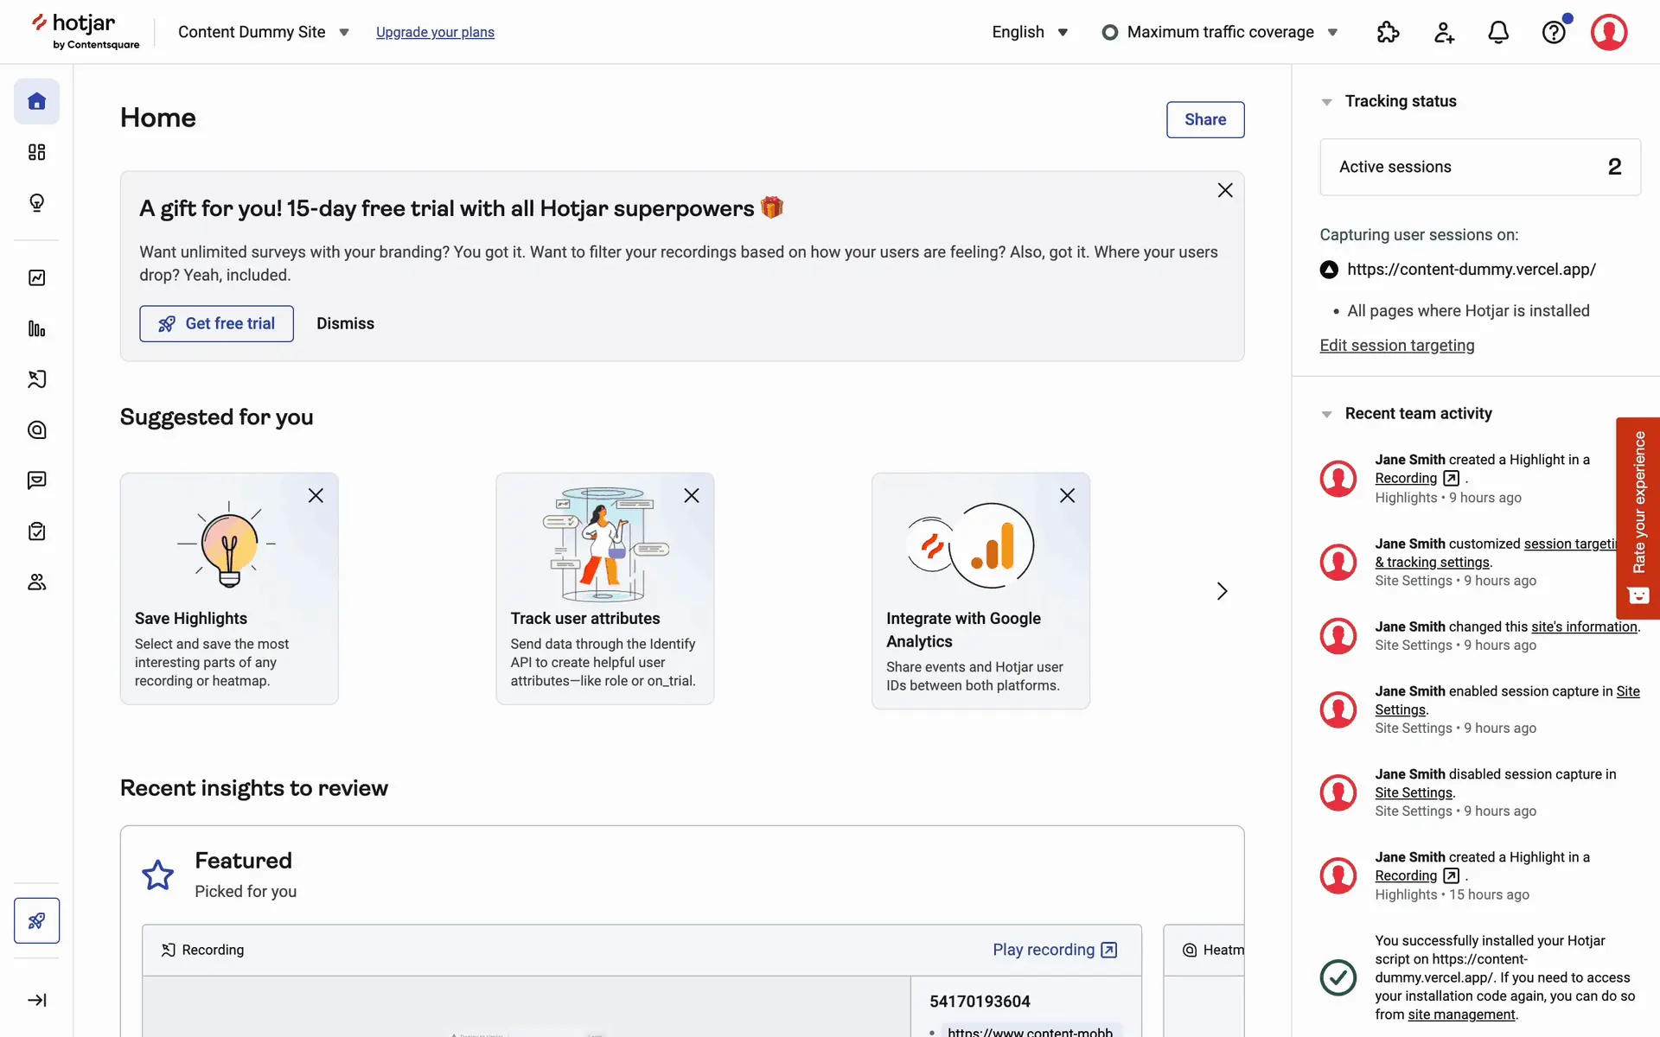The height and width of the screenshot is (1037, 1660).
Task: Click the Share button
Action: coord(1204,120)
